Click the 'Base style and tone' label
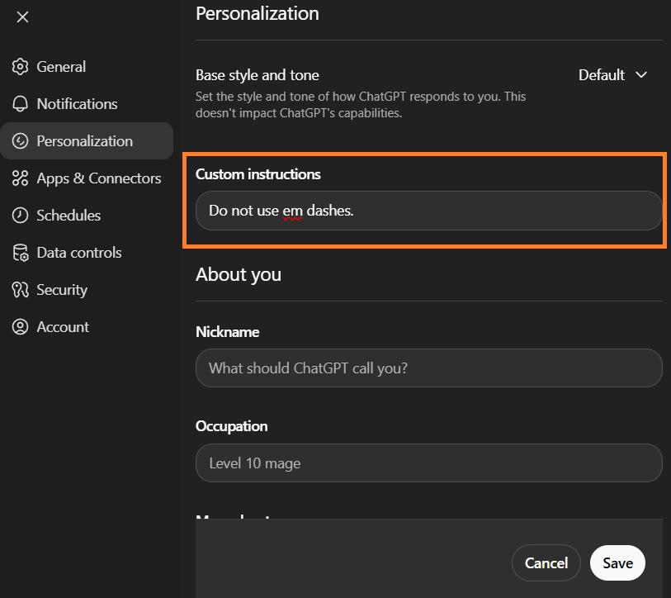This screenshot has width=671, height=598. (x=258, y=75)
